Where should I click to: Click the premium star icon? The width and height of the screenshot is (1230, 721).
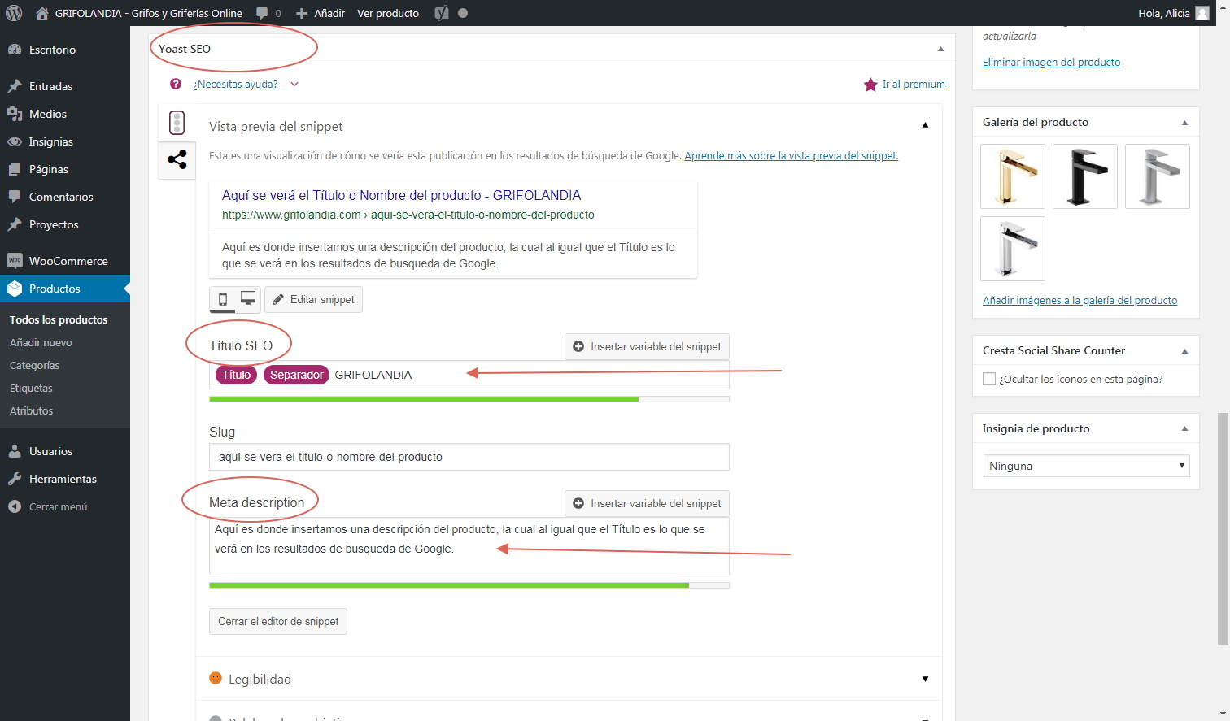(870, 85)
